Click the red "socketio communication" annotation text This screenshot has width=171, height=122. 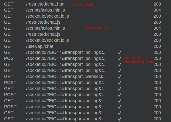coord(138,60)
